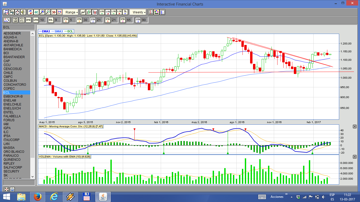Viewport: 360px width, 202px height.
Task: Toggle the Bollinger BOL indicator
Action: pyautogui.click(x=51, y=20)
